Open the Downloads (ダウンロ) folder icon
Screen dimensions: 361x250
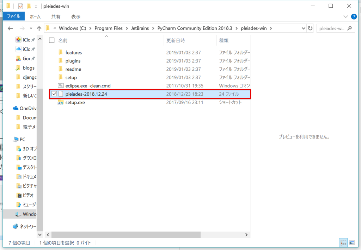(x=19, y=158)
